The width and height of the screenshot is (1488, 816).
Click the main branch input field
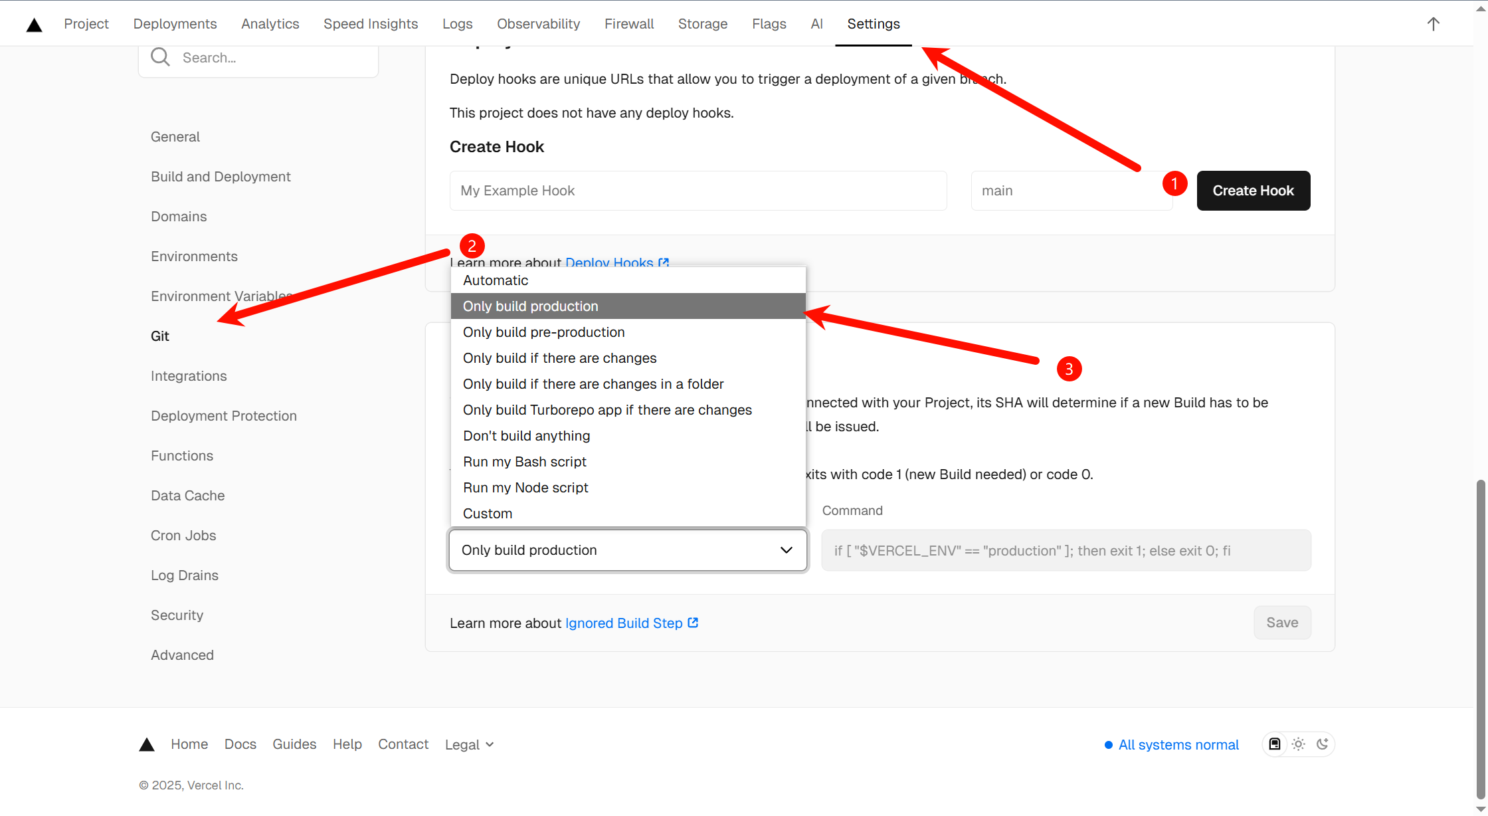(1071, 191)
